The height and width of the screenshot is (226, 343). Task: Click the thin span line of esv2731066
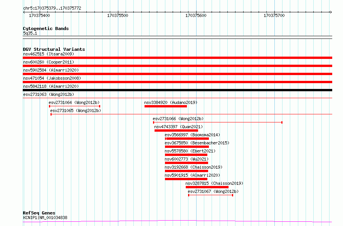(218, 122)
